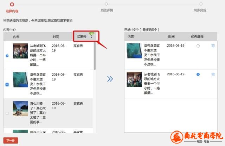Click the double-arrow transfer icon between lists

coord(110,79)
